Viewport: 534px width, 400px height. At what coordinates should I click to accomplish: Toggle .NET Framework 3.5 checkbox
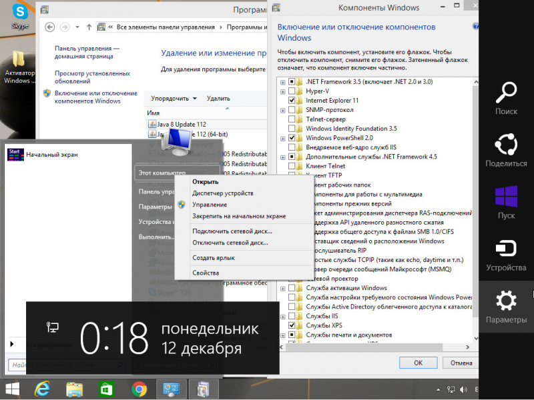tap(292, 81)
